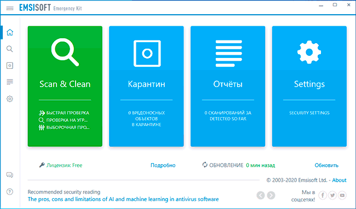This screenshot has width=356, height=209.
Task: Close the Emsisoft window
Action: (349, 5)
